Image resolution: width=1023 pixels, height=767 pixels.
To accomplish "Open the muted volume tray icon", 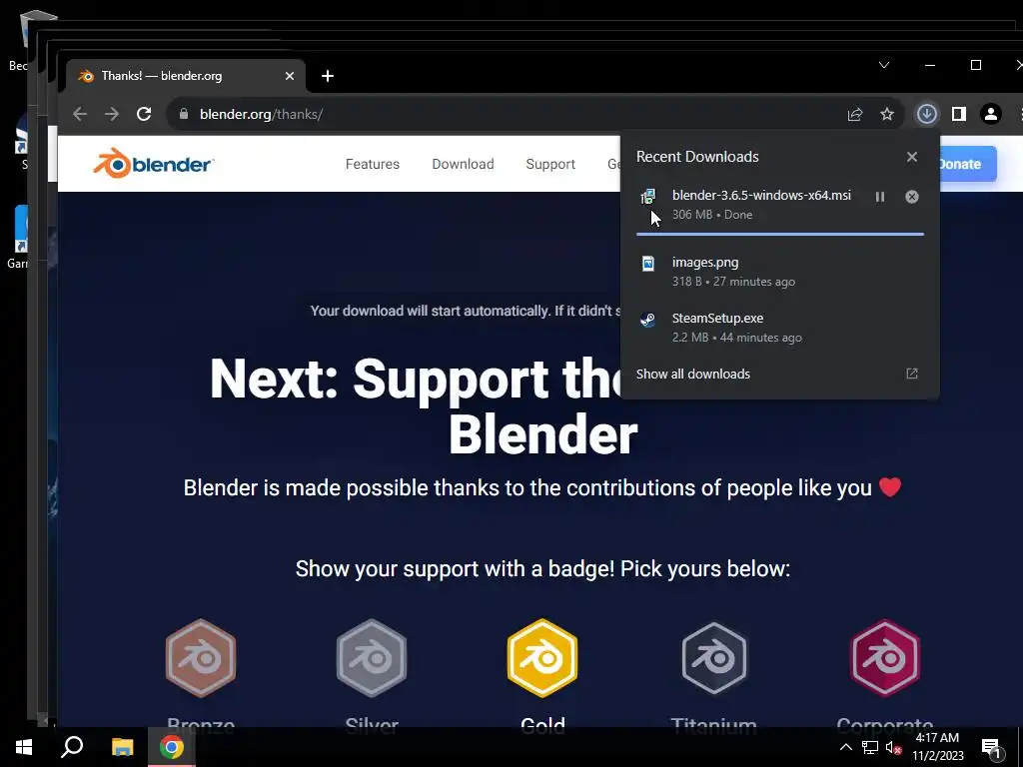I will (894, 747).
